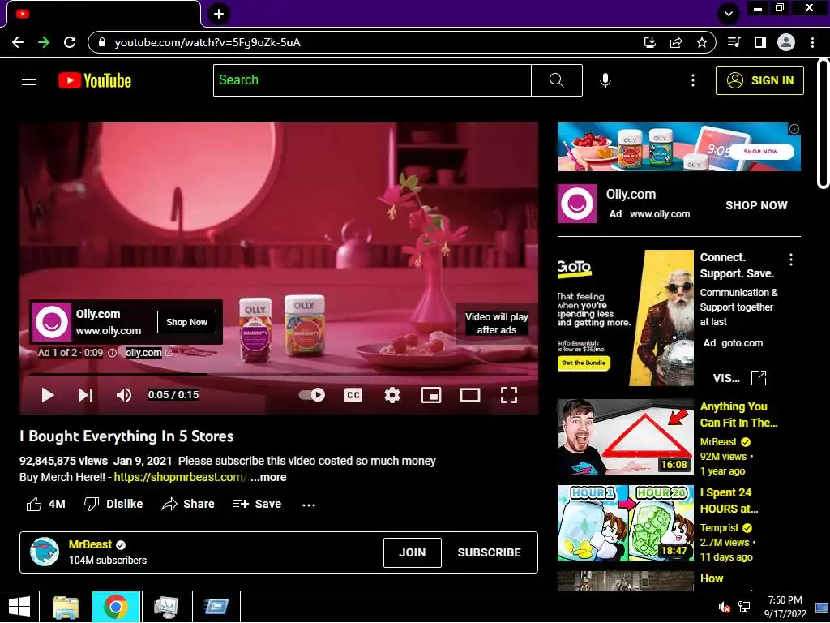
Task: Play the video ad
Action: pyautogui.click(x=48, y=395)
